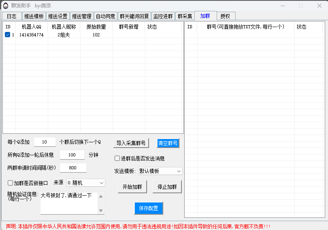Click the 原始数量 column header
328x230 pixels.
click(96, 27)
